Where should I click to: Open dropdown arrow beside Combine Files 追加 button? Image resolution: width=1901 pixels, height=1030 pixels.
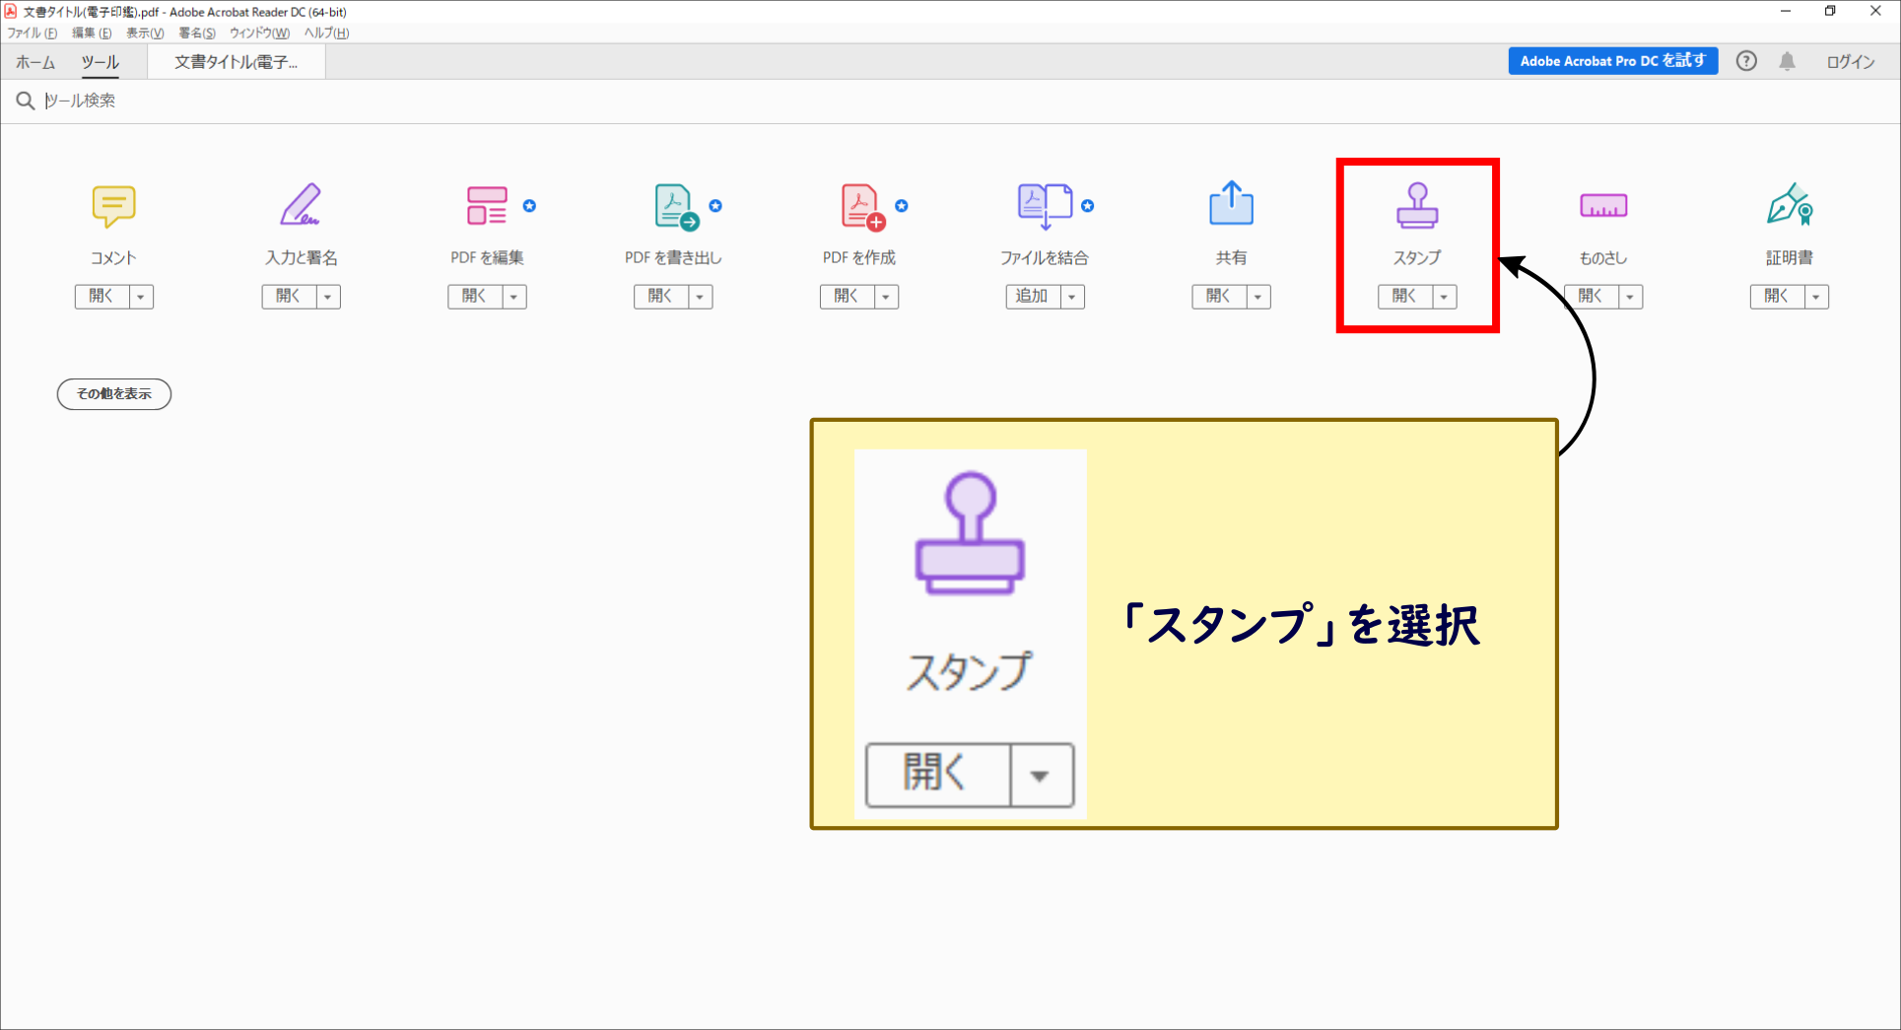tap(1072, 297)
